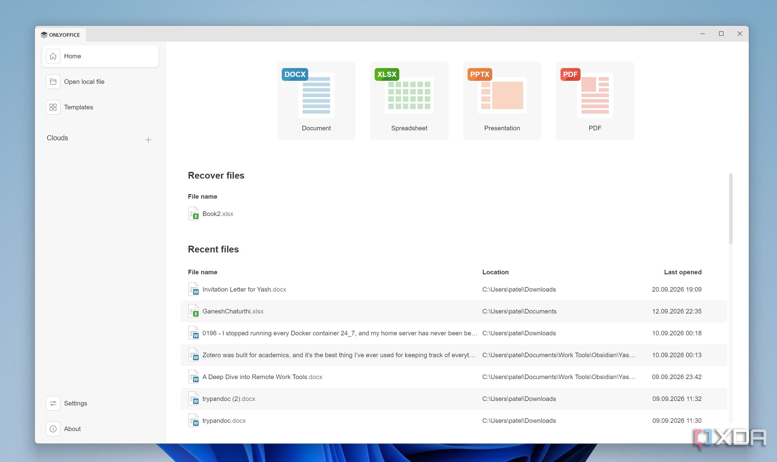The image size is (777, 462).
Task: Click the Invitation Letter for Yash file icon
Action: 193,289
